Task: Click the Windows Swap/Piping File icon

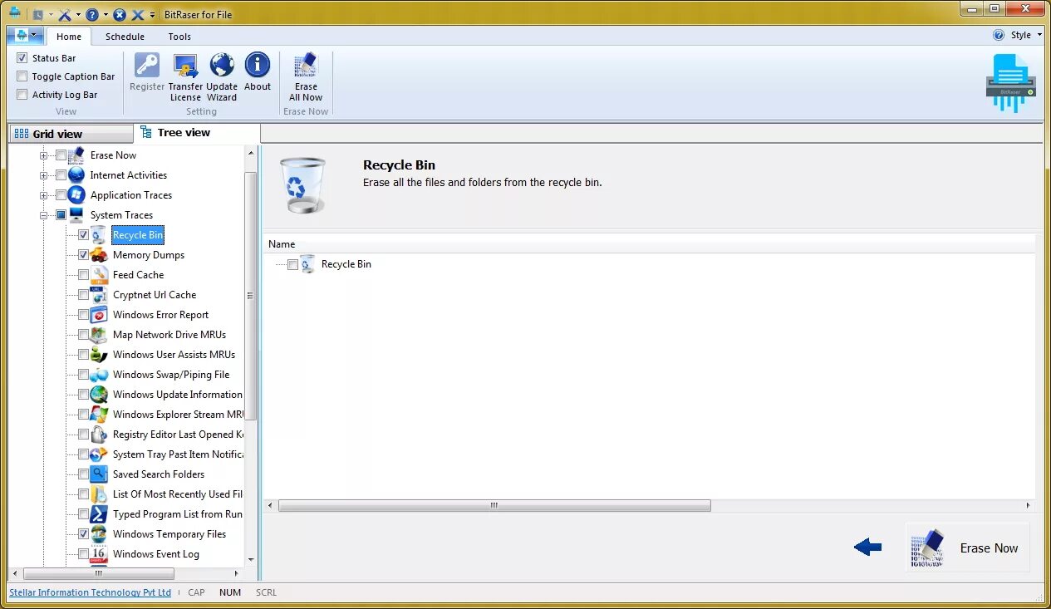Action: pyautogui.click(x=99, y=375)
